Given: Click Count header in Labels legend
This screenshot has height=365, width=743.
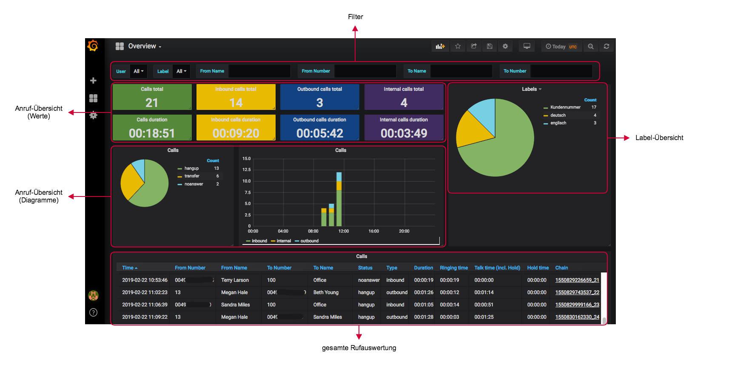Looking at the screenshot, I should [590, 100].
